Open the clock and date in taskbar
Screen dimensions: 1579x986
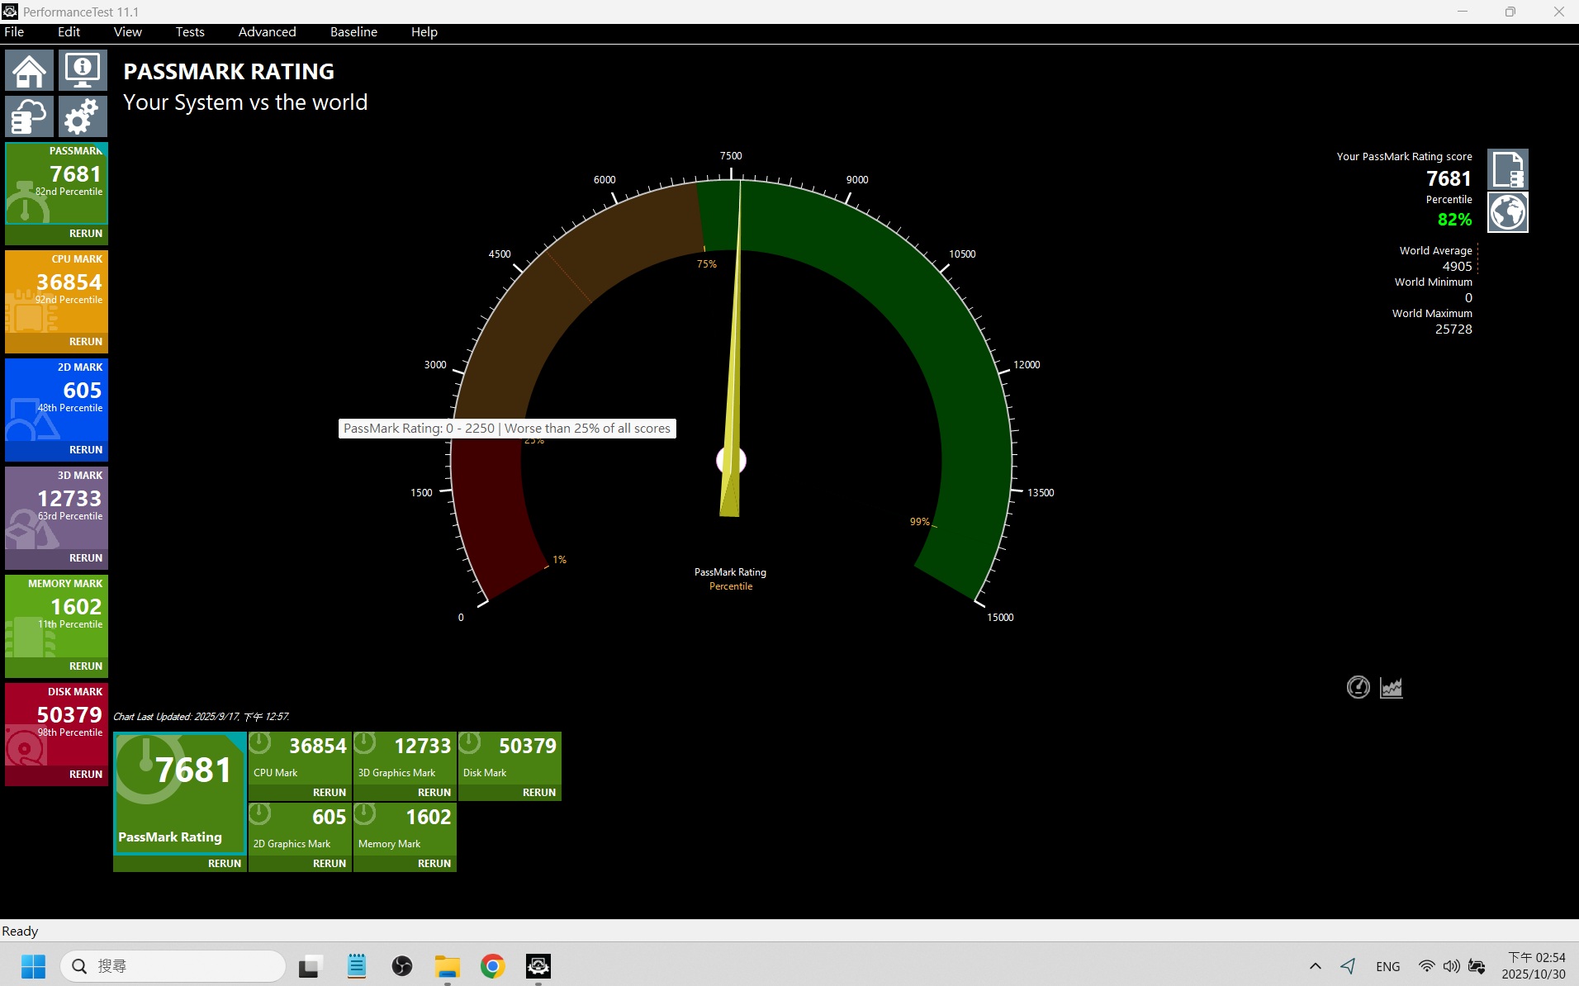1534,965
